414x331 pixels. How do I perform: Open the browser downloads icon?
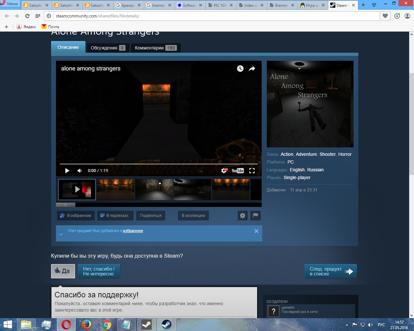pos(397,16)
